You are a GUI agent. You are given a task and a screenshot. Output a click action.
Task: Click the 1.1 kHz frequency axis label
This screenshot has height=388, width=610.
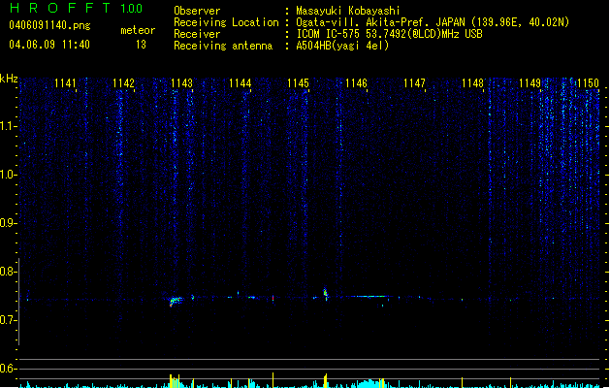point(8,126)
